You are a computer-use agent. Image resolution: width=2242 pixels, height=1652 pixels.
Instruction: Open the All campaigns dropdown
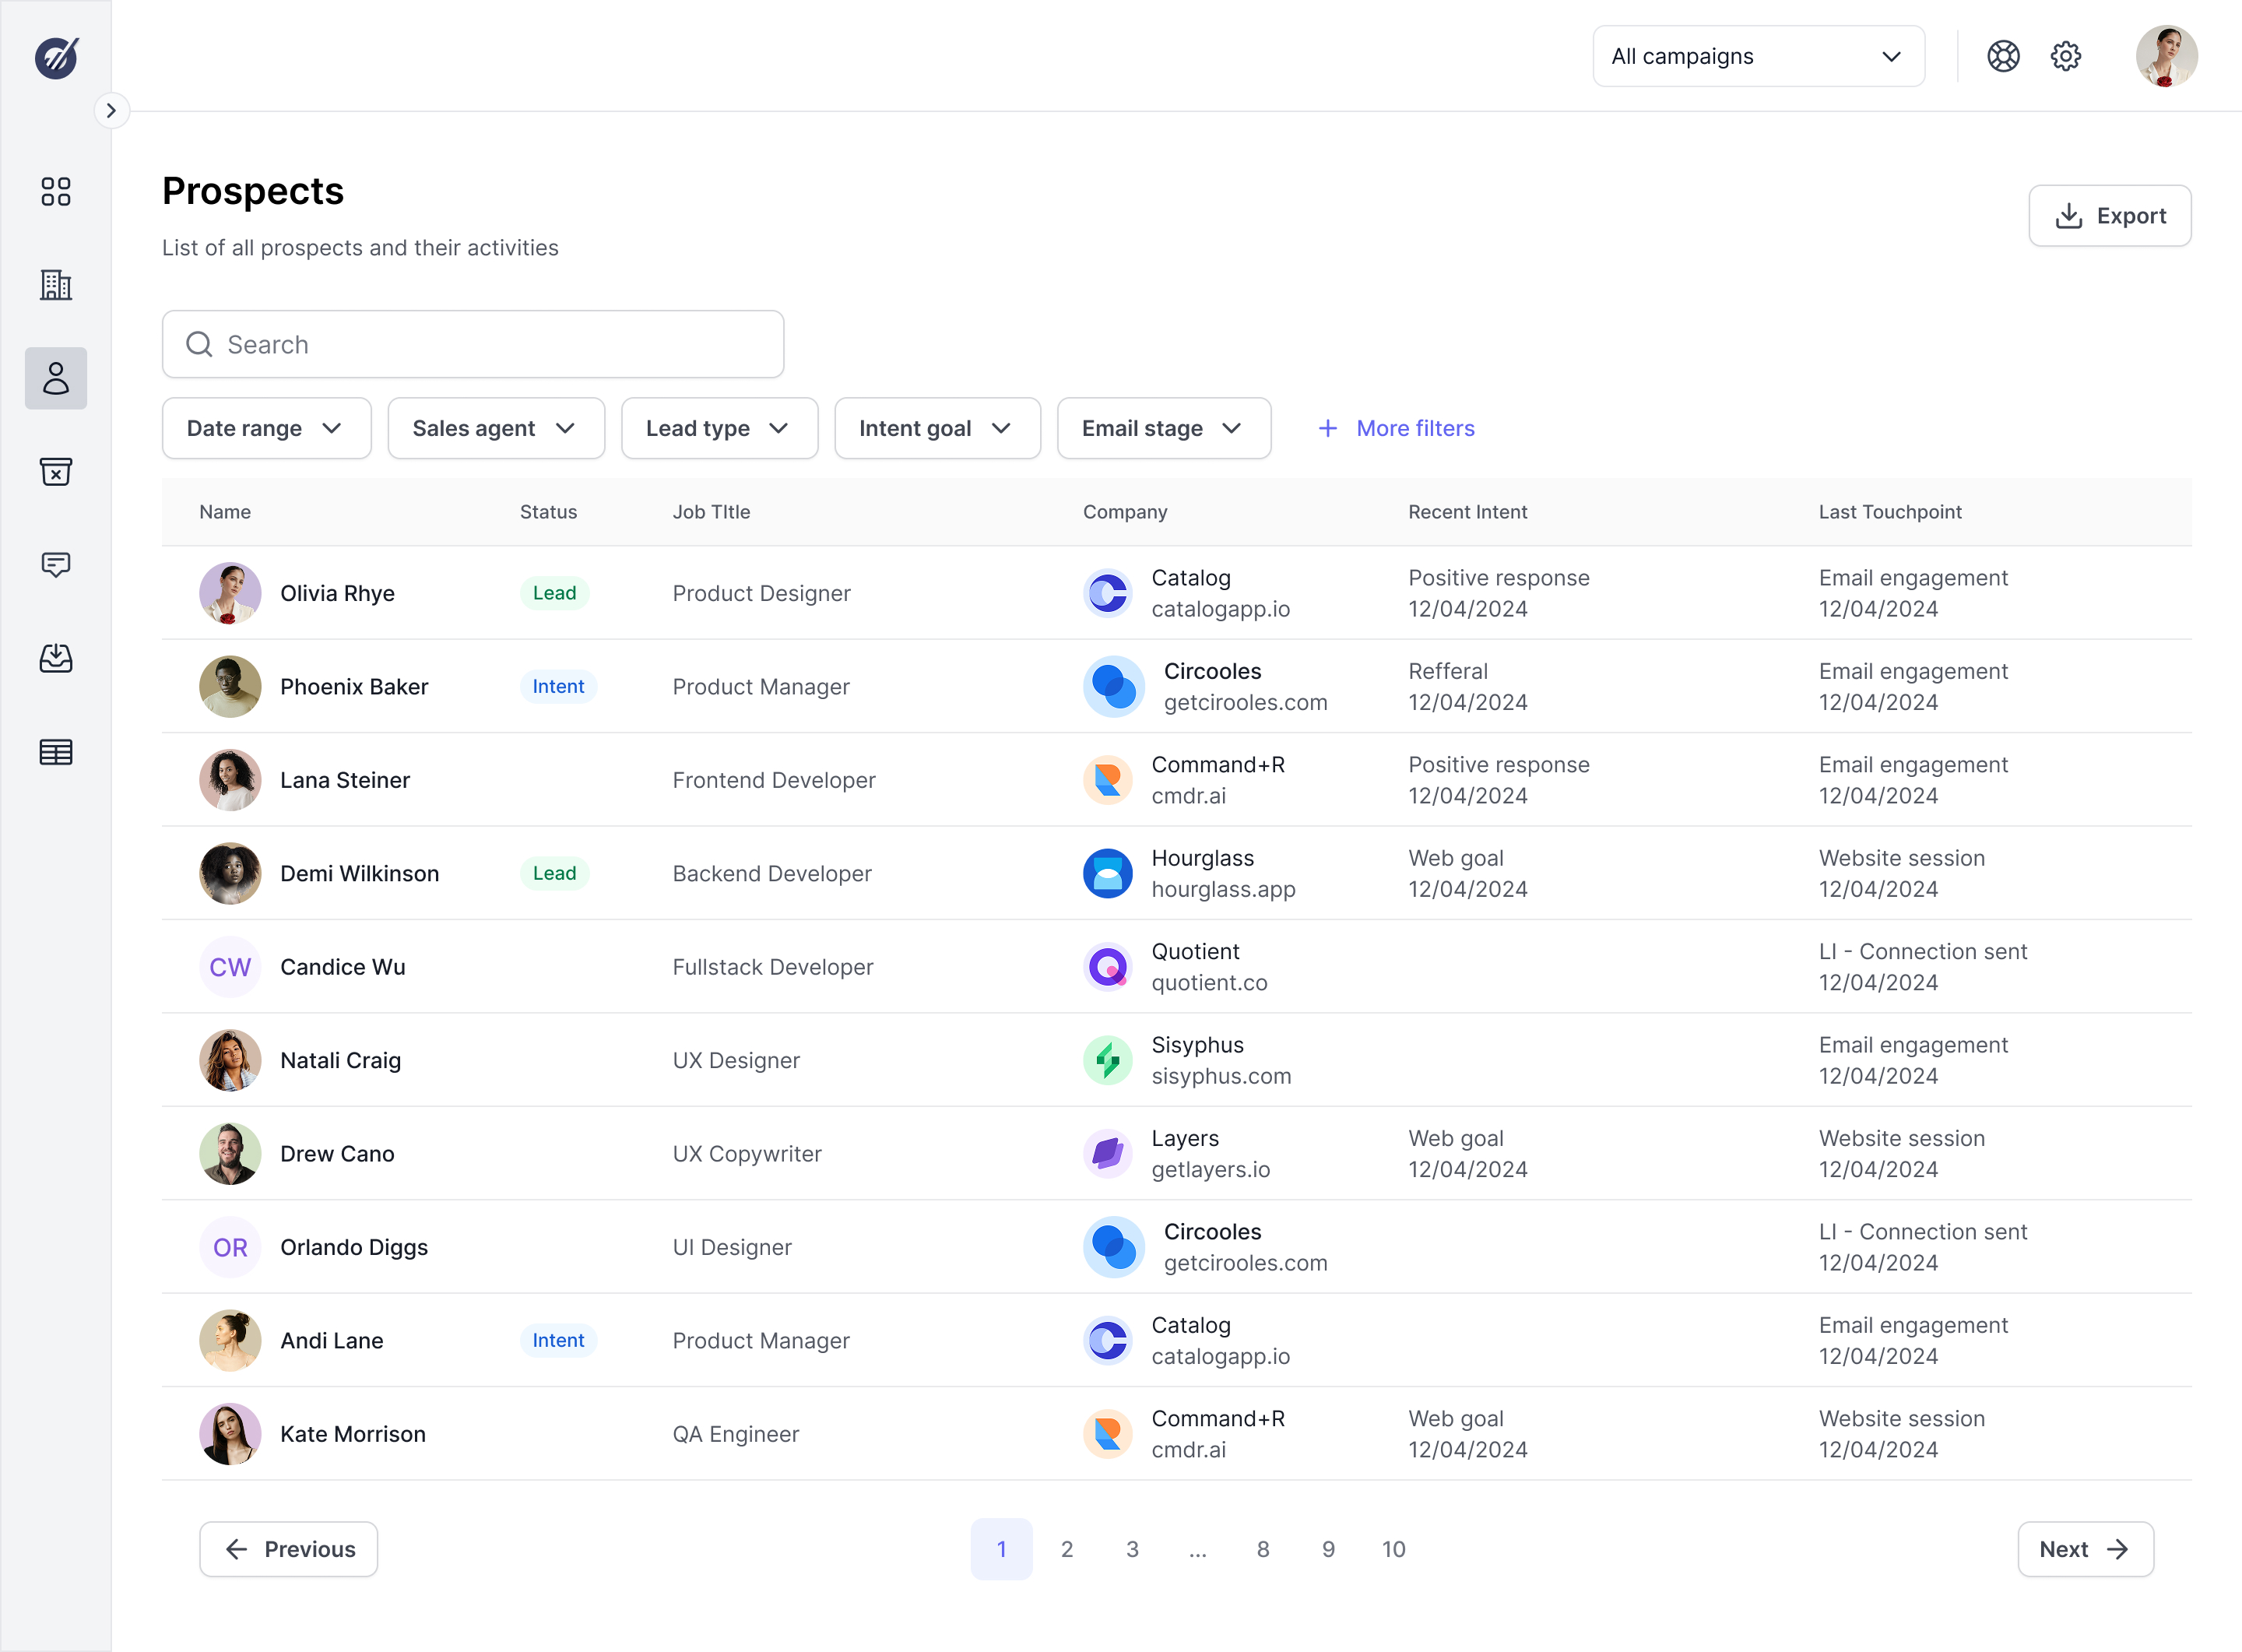[x=1758, y=56]
